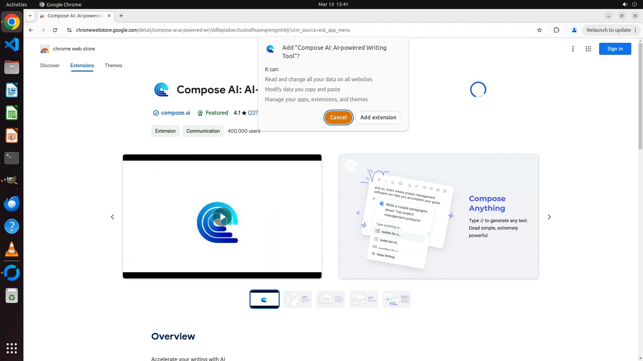Open the Extensions puzzle icon
Image resolution: width=643 pixels, height=361 pixels.
point(556,30)
